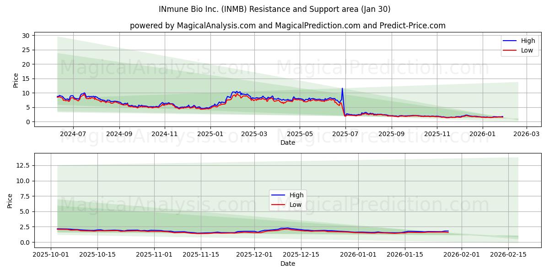The image size is (549, 274).
Task: Click the '2026-01-01' x-axis label
Action: tap(358, 254)
